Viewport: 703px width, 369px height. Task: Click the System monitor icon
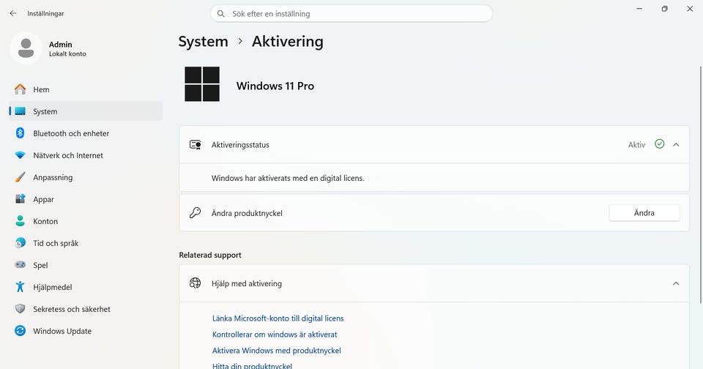[21, 111]
